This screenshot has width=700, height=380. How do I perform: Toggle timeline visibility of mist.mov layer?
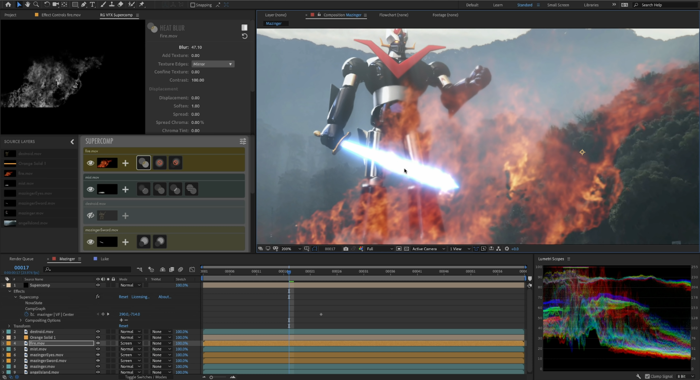pyautogui.click(x=98, y=349)
